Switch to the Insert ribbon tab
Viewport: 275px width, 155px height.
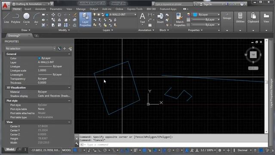point(27,9)
